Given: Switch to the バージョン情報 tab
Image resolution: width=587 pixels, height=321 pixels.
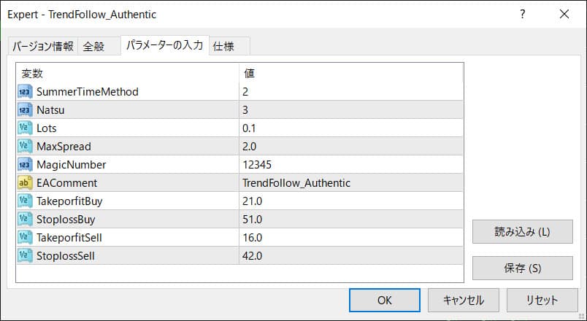Looking at the screenshot, I should pos(42,46).
